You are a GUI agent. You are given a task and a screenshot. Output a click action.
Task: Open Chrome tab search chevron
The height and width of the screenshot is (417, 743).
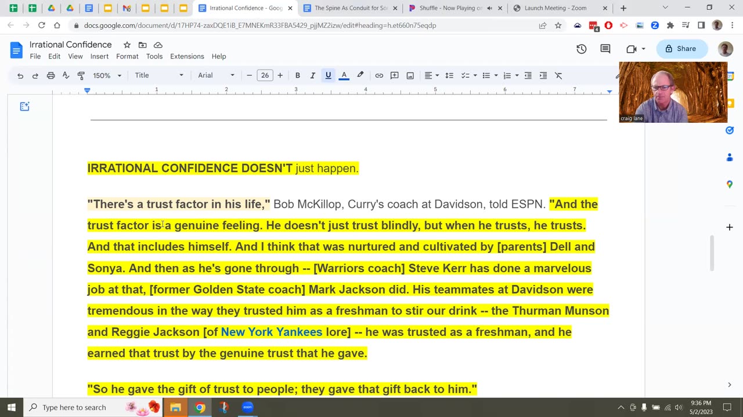tap(665, 8)
